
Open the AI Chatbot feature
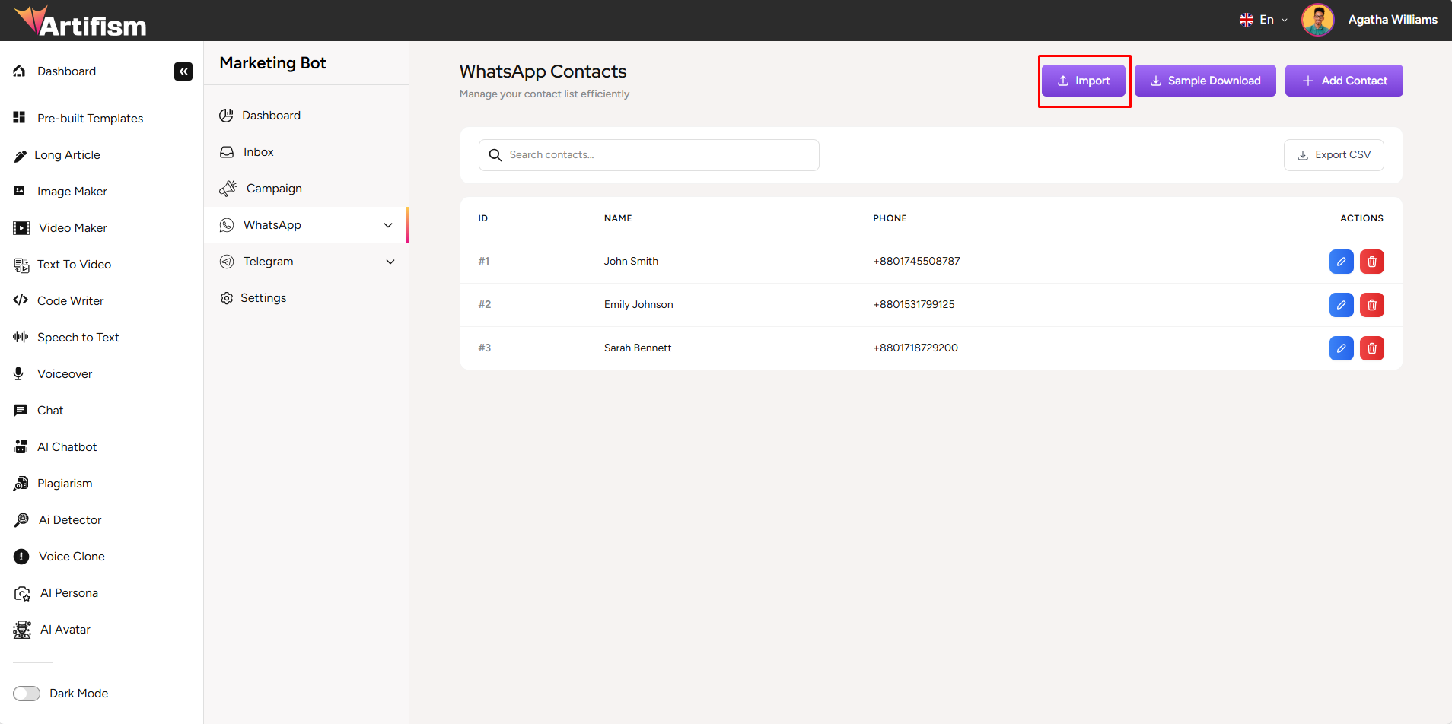click(x=67, y=446)
